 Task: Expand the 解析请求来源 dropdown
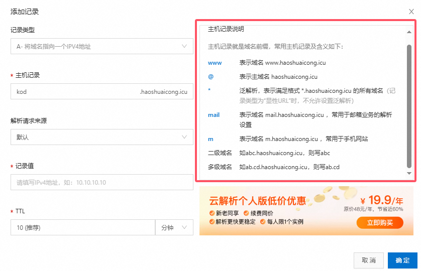[101, 137]
